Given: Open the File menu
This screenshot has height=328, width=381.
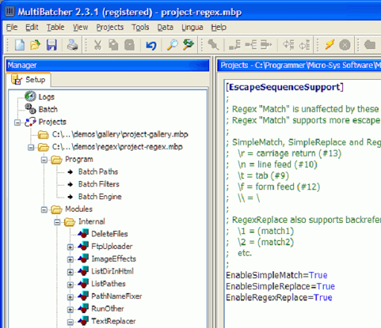Looking at the screenshot, I should coord(12,27).
